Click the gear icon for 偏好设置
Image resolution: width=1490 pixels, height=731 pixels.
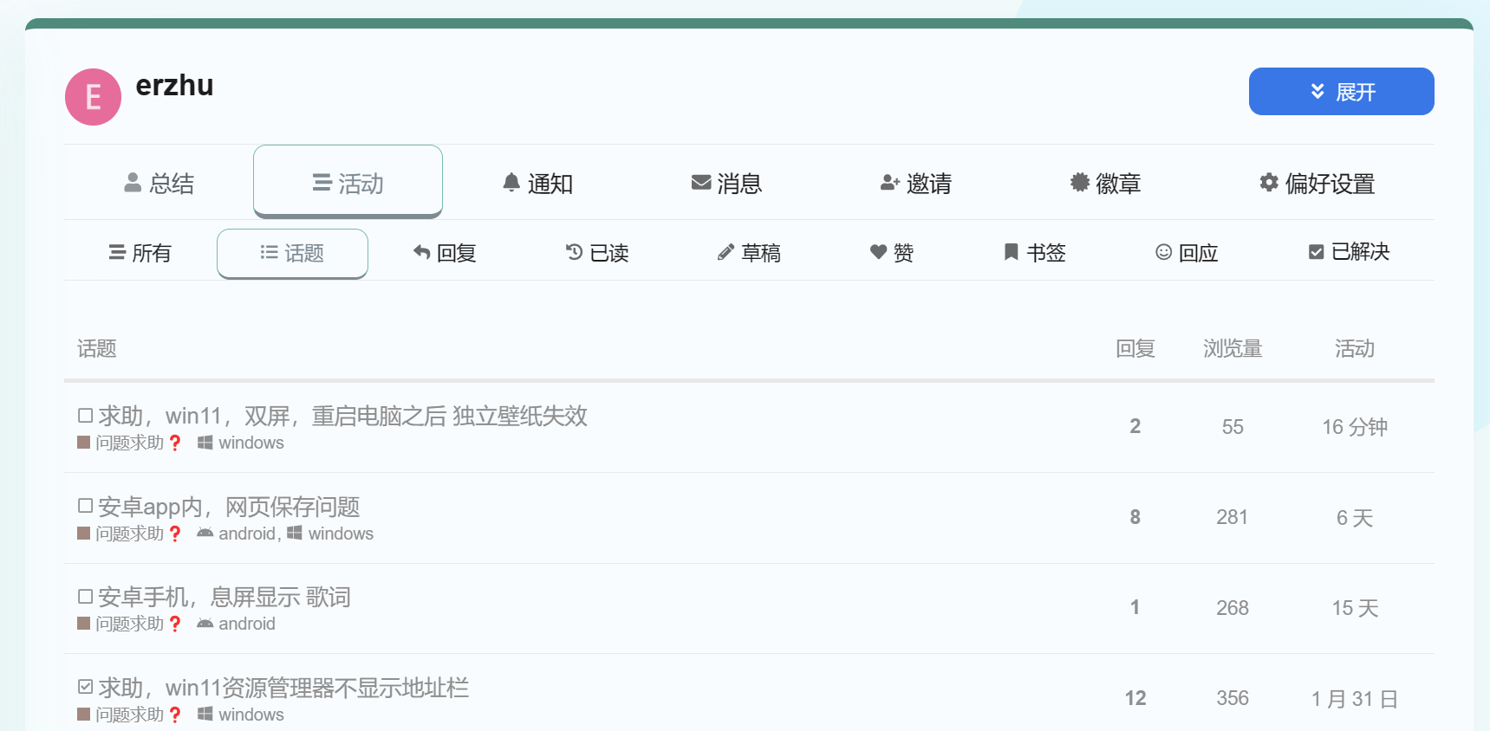[1269, 183]
